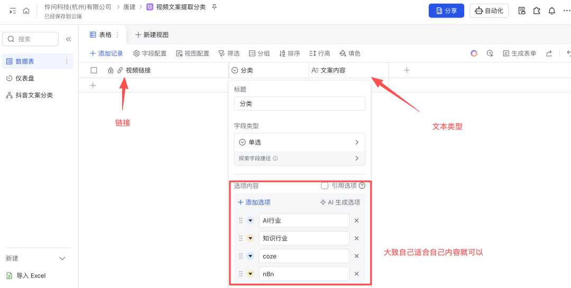Click 添加选项 link
The image size is (571, 288).
pos(254,202)
